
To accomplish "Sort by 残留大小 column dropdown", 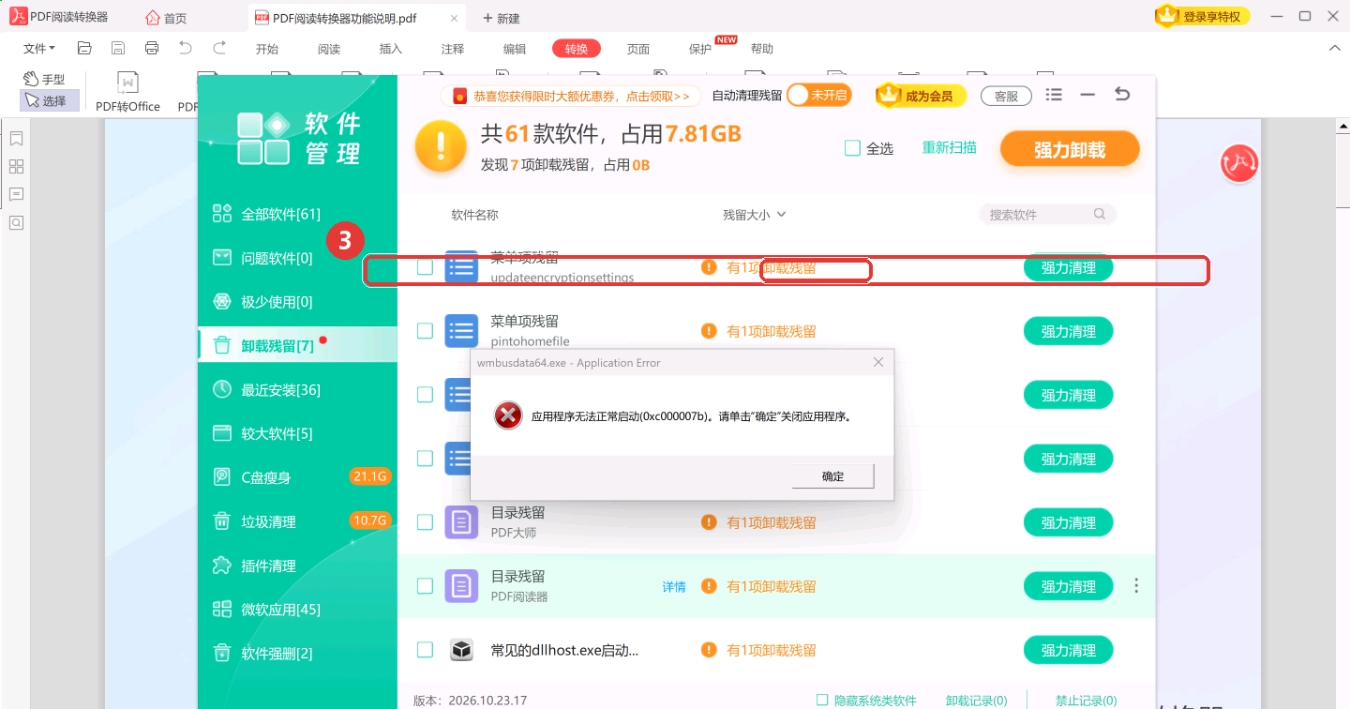I will pyautogui.click(x=754, y=215).
